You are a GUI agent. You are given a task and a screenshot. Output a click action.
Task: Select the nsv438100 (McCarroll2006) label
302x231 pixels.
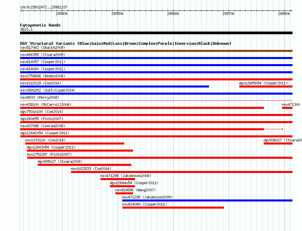coord(46,104)
